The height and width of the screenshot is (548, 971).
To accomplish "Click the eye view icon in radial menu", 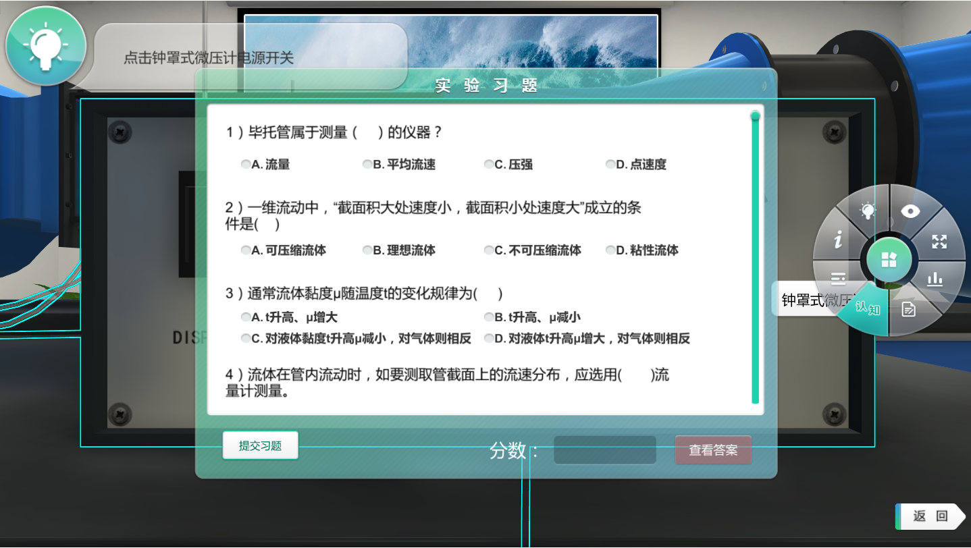I will point(910,211).
